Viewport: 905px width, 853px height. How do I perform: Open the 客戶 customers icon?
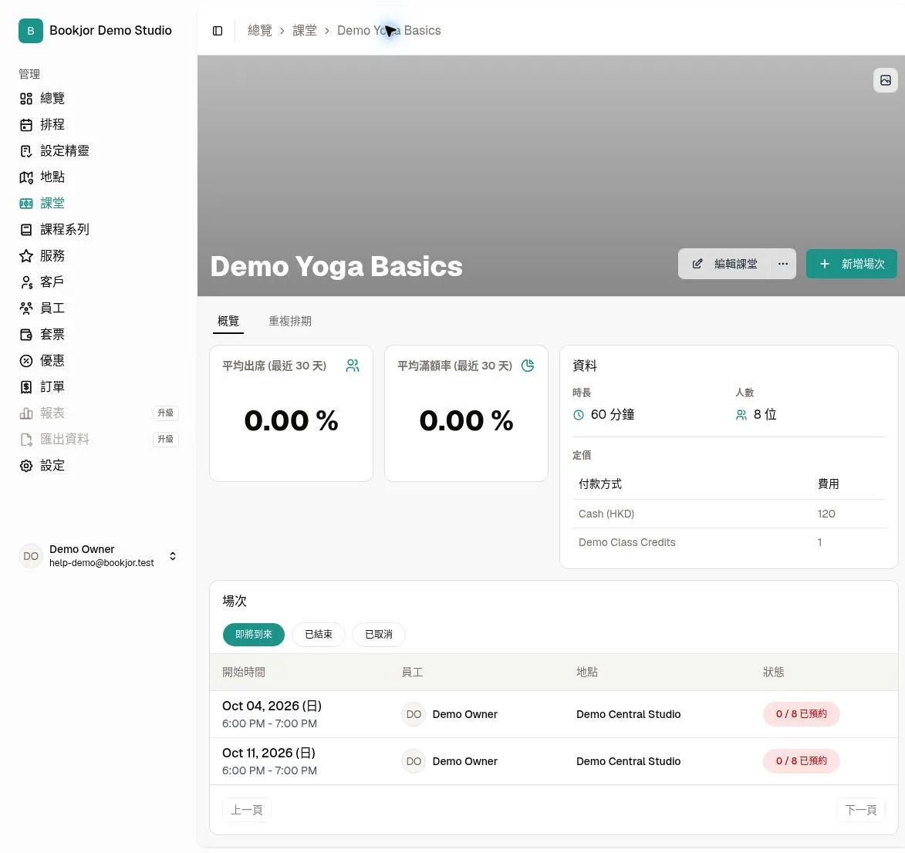[26, 282]
